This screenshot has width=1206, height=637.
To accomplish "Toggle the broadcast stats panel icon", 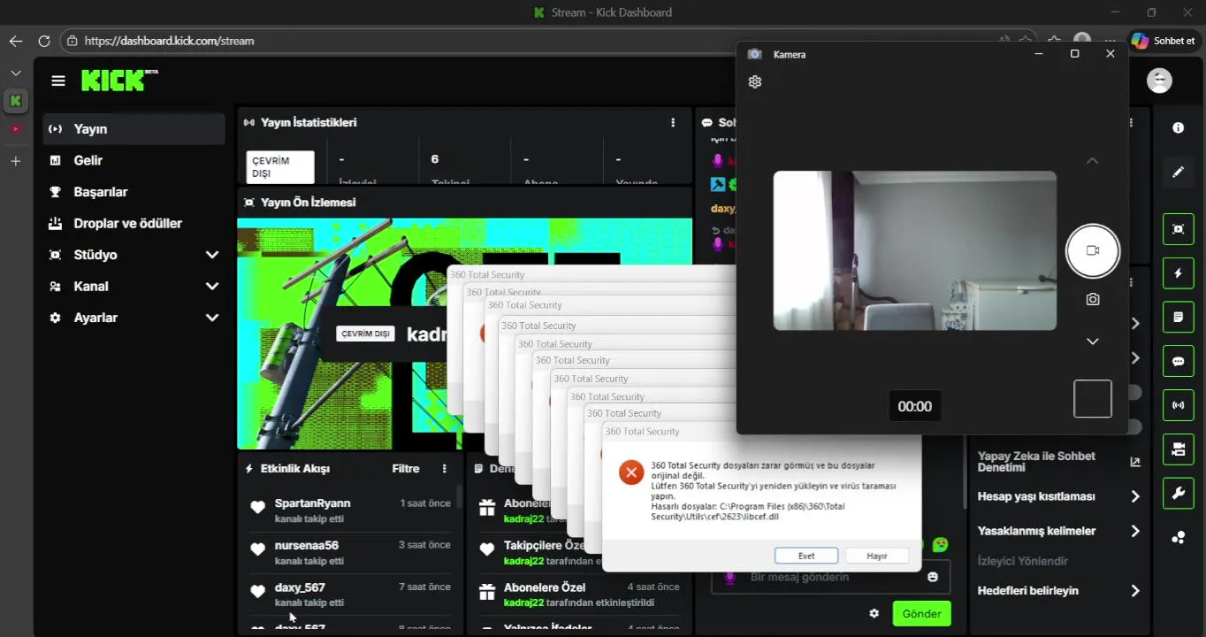I will point(1178,405).
